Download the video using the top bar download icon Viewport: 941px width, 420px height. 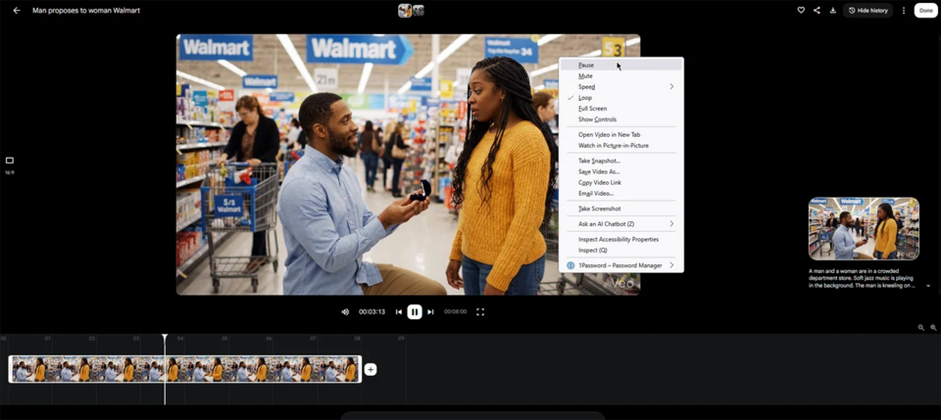tap(833, 10)
